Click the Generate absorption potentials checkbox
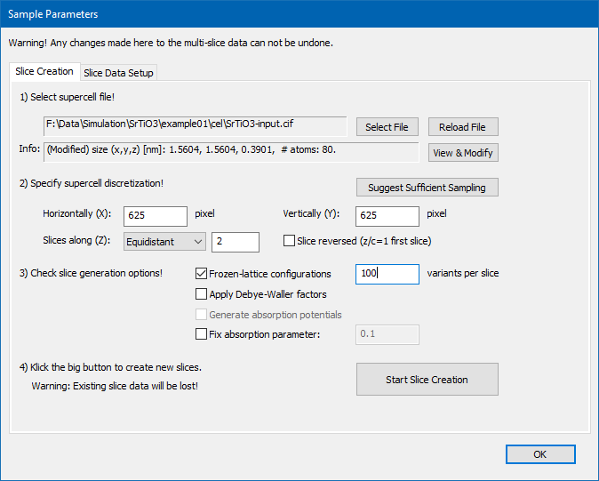This screenshot has height=481, width=599. tap(201, 315)
